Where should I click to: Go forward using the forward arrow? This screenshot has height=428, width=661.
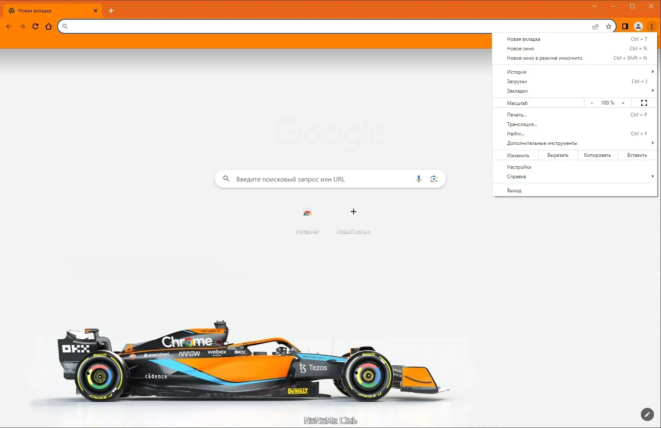click(x=22, y=26)
